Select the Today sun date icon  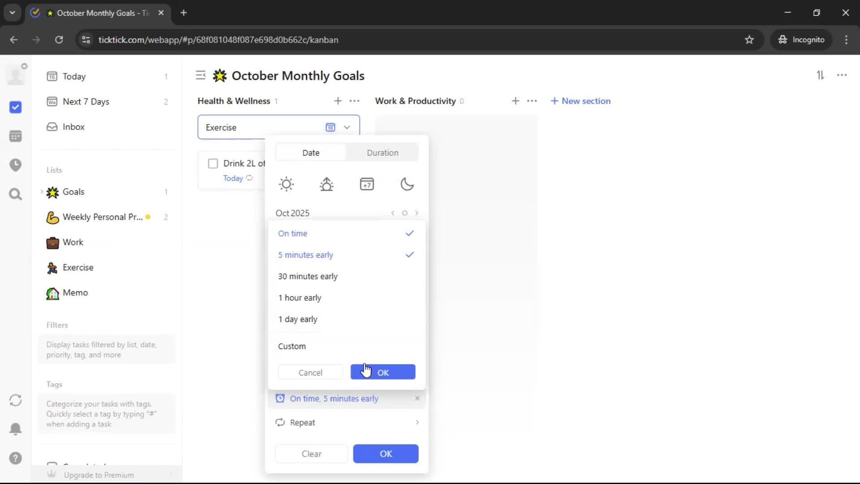[x=286, y=184]
